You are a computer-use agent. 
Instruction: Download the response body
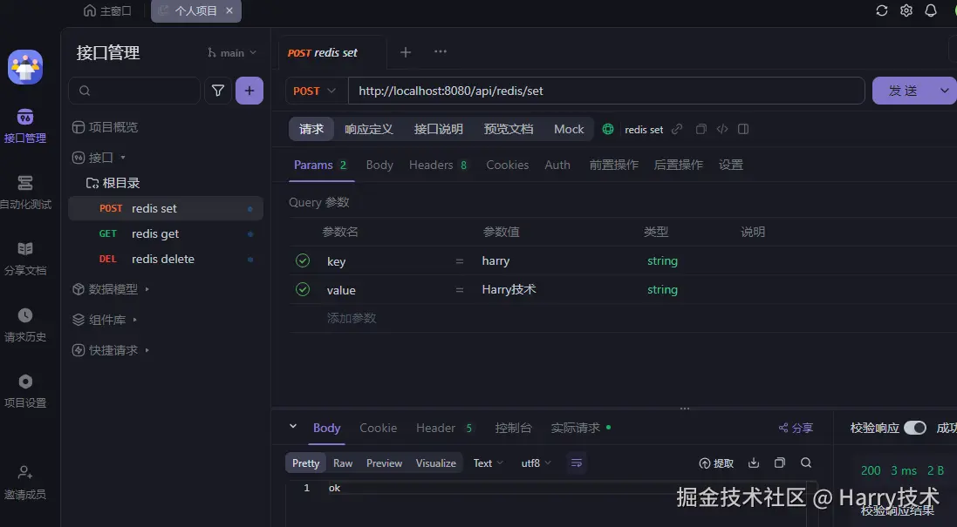pos(754,463)
